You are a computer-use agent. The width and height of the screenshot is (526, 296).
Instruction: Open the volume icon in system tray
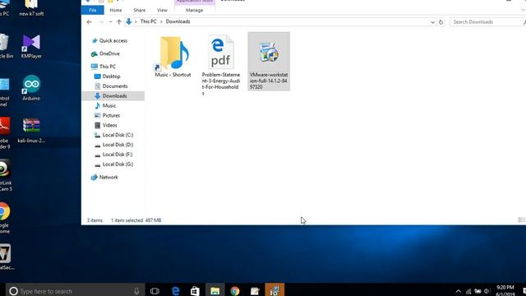[x=487, y=291]
